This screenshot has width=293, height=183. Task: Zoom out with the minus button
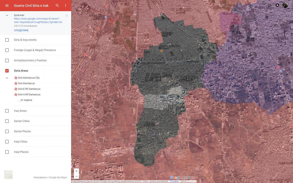coord(76,176)
